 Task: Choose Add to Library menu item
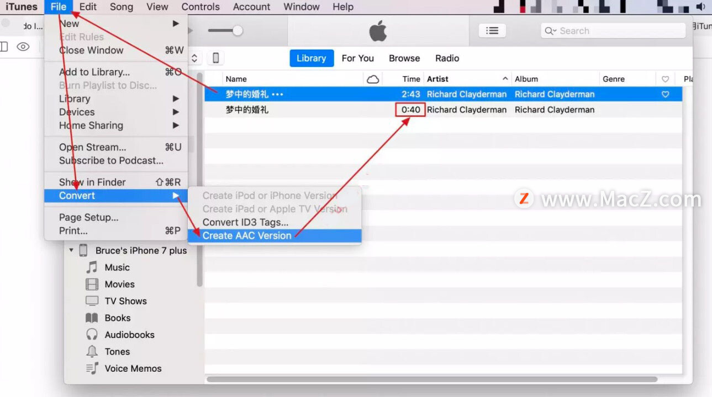116,72
